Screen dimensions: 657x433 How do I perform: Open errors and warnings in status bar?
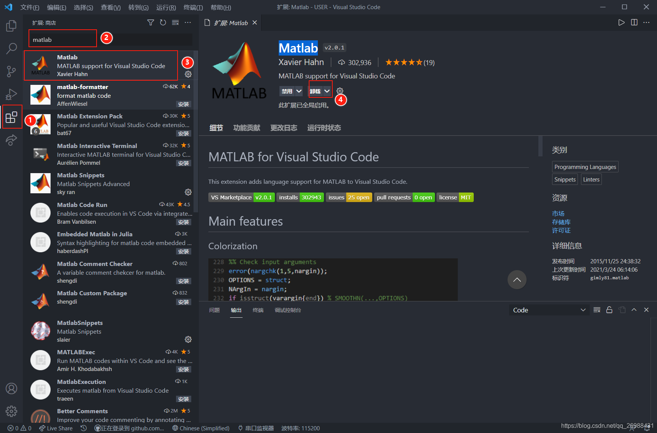[x=19, y=428]
